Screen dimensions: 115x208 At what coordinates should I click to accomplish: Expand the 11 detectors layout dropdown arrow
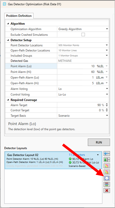[98, 155]
